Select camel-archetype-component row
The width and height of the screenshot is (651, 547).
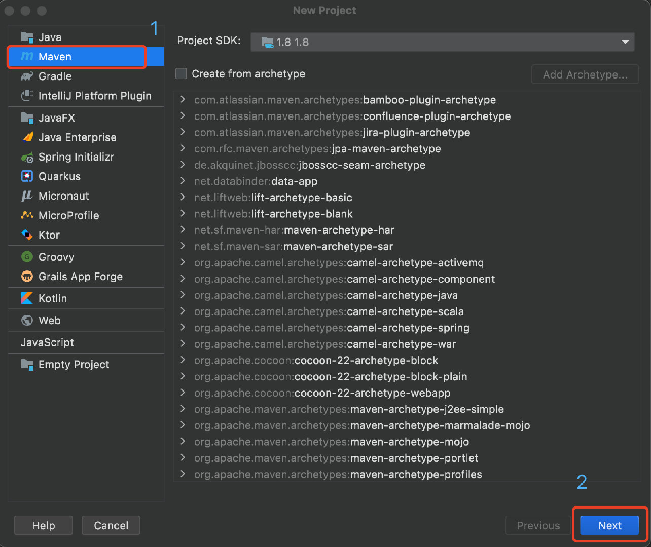point(407,279)
